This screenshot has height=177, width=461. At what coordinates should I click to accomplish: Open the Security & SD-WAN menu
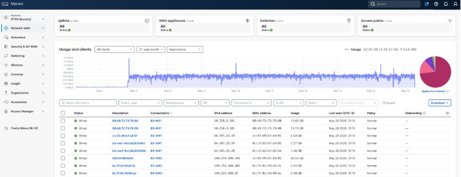(x=24, y=47)
